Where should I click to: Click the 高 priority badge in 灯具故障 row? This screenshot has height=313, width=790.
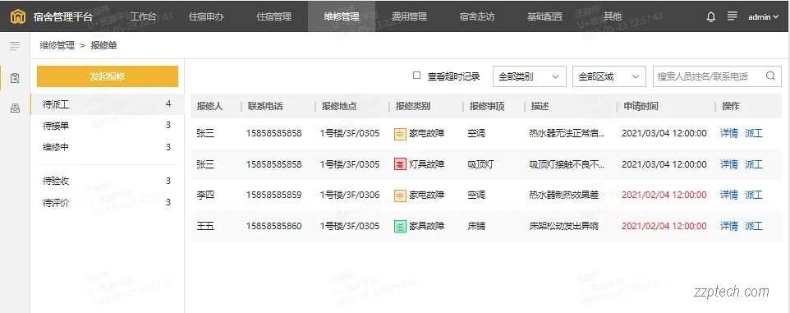coord(400,164)
